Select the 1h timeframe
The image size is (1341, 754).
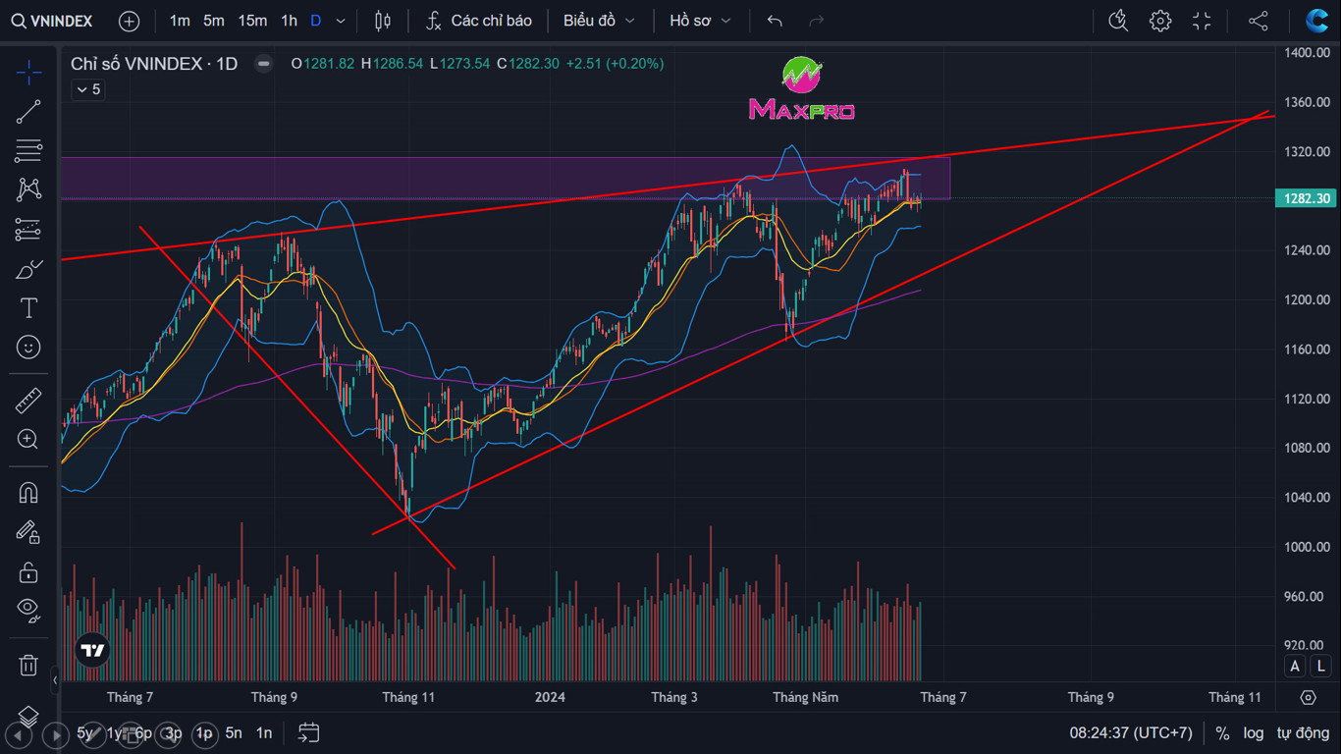click(289, 21)
